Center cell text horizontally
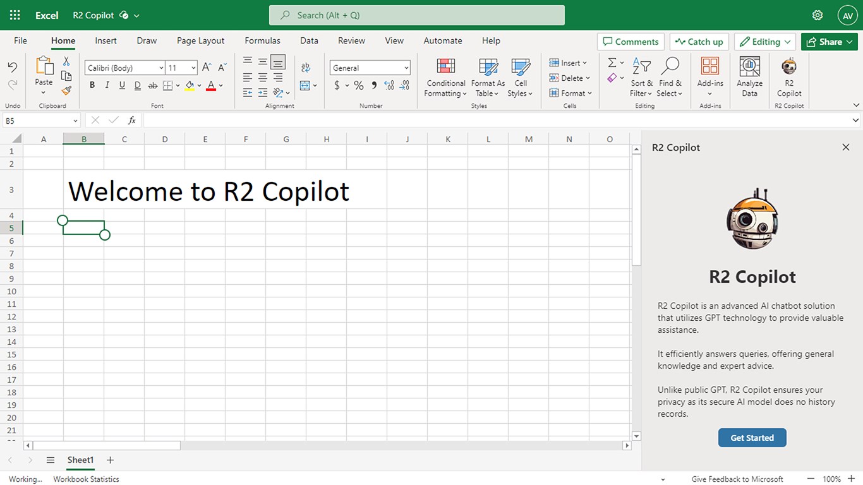Viewport: 863px width, 485px height. [263, 77]
